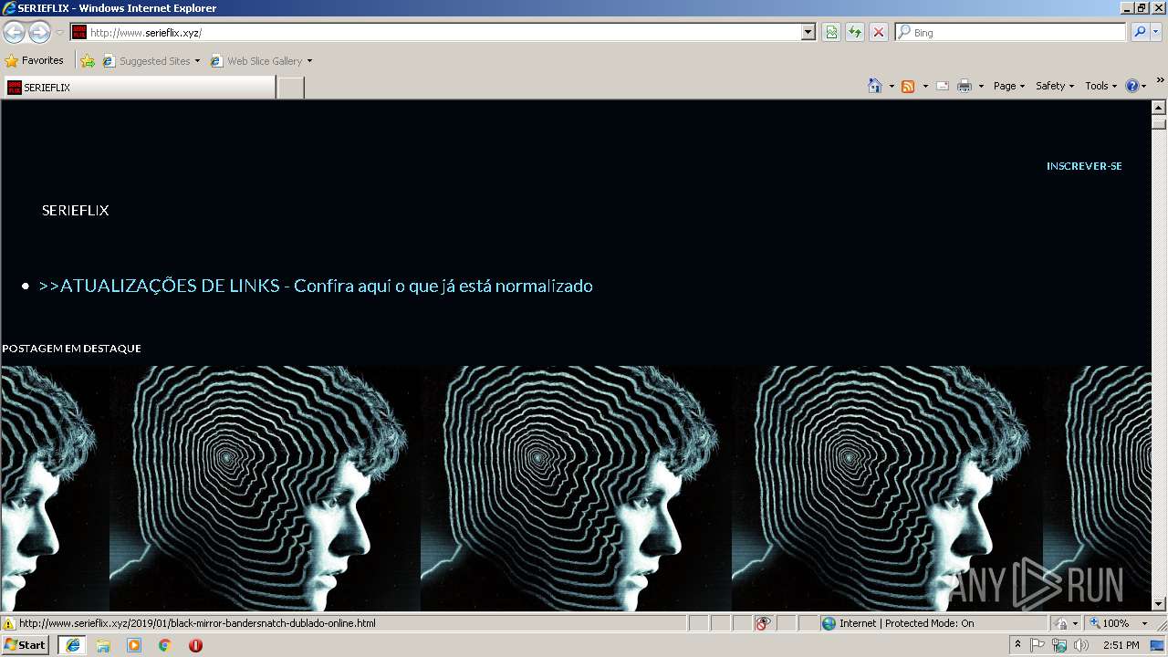Select the SERIEFLIX browser tab
Viewport: 1168px width, 657px height.
pos(139,88)
